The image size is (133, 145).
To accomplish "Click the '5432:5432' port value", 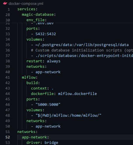I will 46,34.
